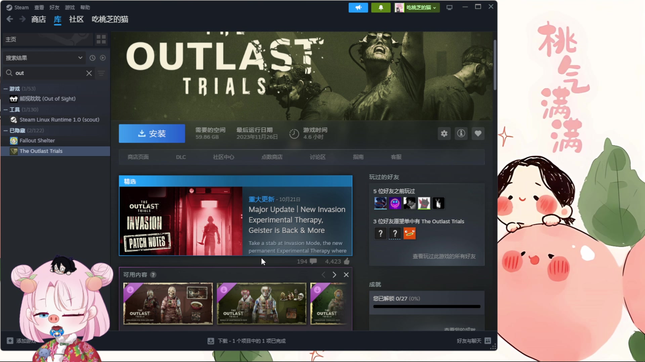
Task: Clear the library search field
Action: [89, 73]
